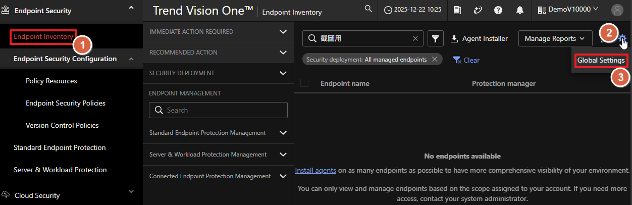The image size is (632, 205).
Task: Click the Install agents link
Action: (315, 170)
